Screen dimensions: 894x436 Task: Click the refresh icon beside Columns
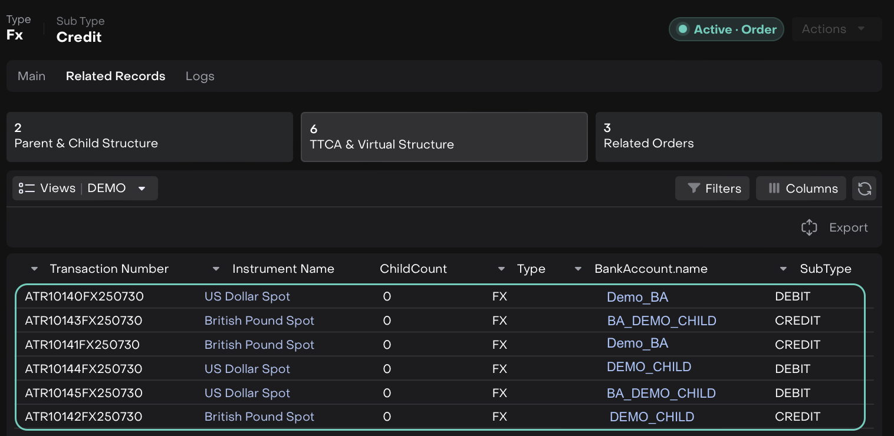[x=864, y=189]
